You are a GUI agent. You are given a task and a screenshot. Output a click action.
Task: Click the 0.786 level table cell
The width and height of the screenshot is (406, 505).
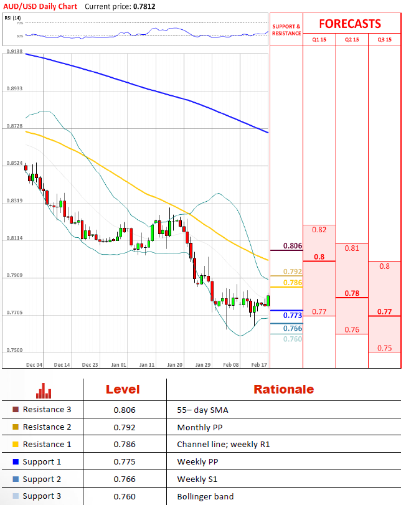coord(125,445)
